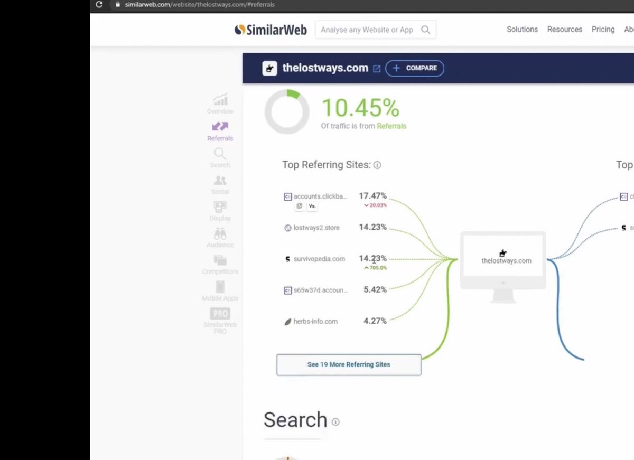Open Competitors section in sidebar
Image resolution: width=634 pixels, height=460 pixels.
click(220, 265)
